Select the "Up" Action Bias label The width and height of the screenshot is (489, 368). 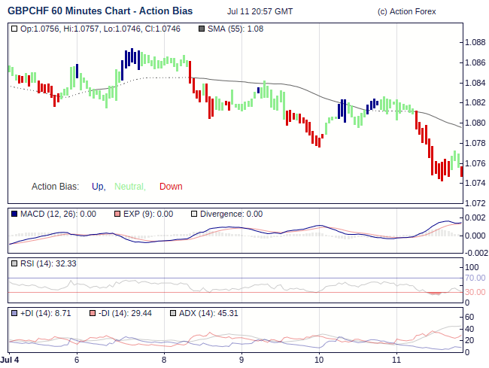coord(98,187)
